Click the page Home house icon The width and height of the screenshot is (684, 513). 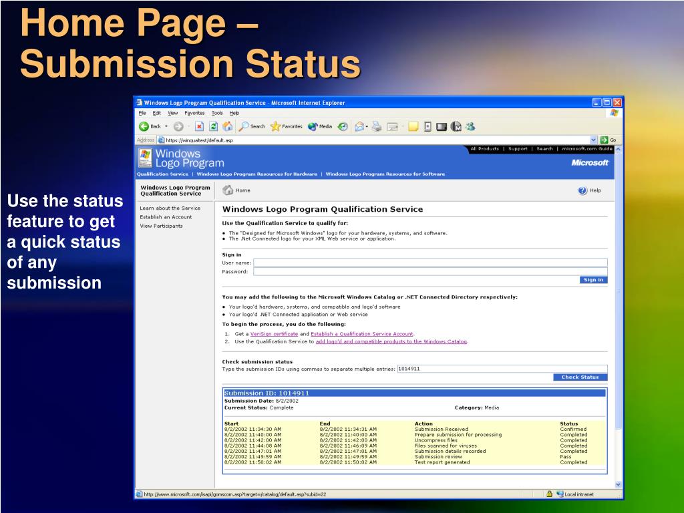228,190
